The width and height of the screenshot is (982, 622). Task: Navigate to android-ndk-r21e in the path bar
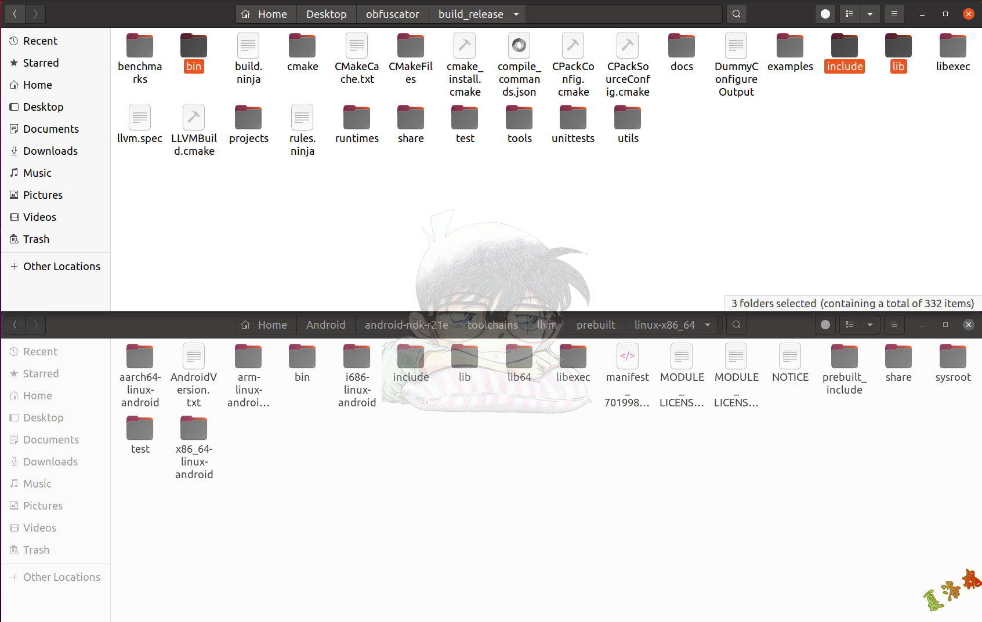pos(406,325)
